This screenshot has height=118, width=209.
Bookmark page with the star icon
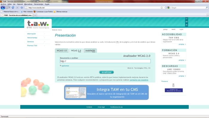click(162, 8)
